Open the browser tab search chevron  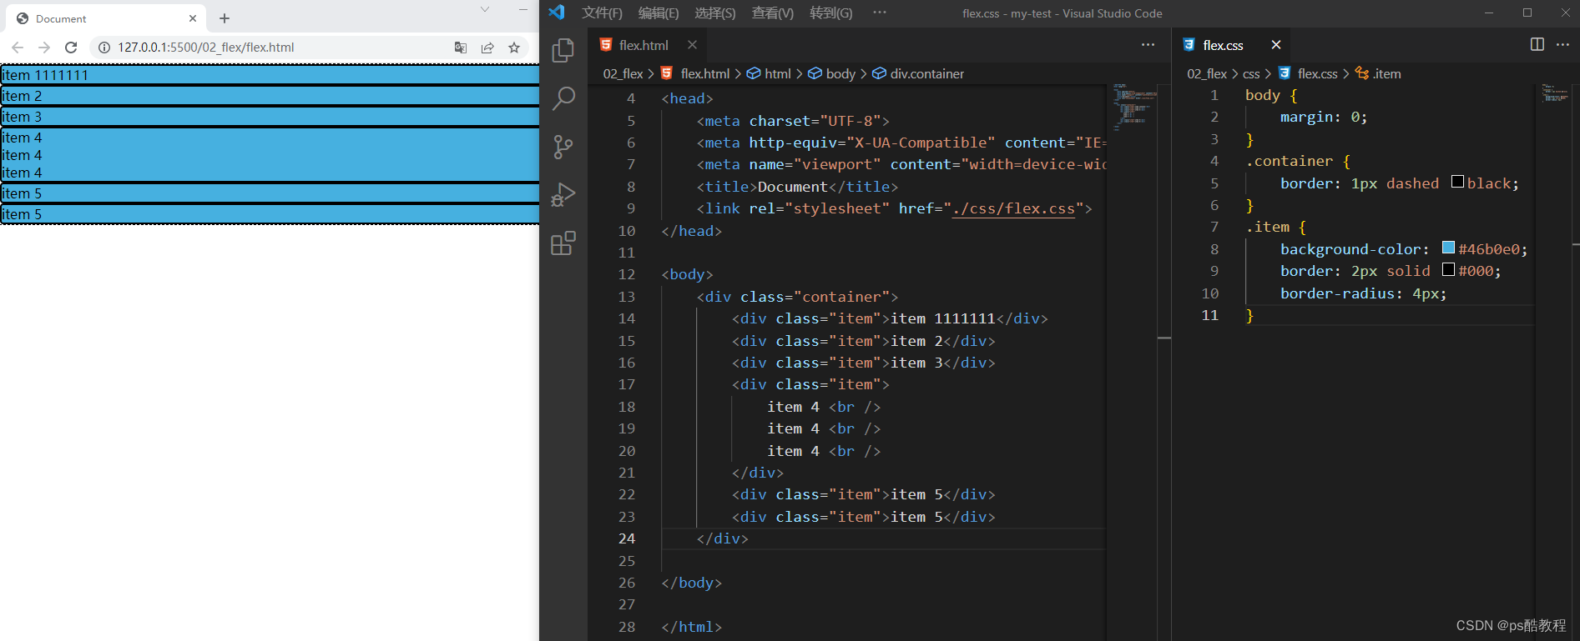(x=485, y=9)
